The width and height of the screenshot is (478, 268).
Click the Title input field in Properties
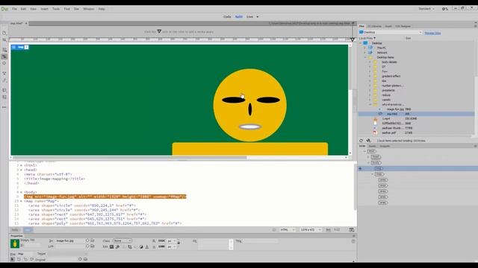(x=261, y=241)
